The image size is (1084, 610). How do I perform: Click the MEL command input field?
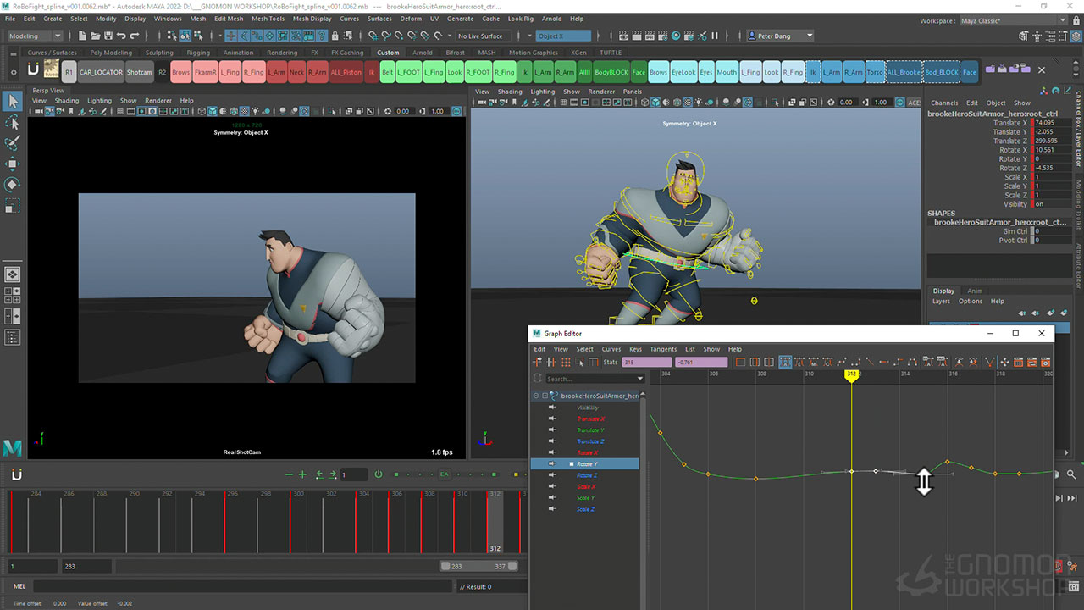pos(242,586)
